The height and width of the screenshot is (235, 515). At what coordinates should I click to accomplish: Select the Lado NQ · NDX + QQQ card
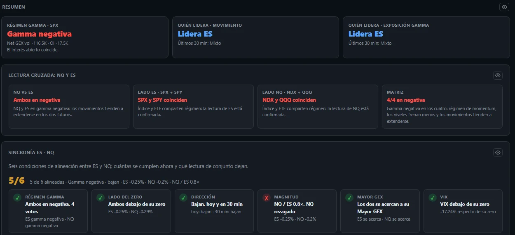coord(318,107)
